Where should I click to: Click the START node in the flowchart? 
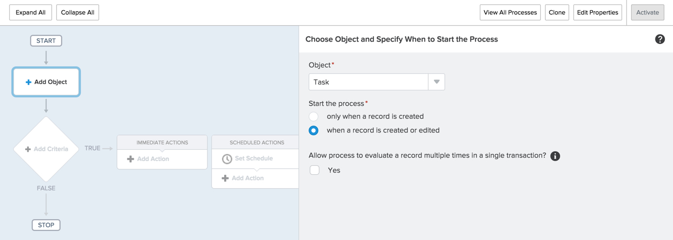pos(46,41)
